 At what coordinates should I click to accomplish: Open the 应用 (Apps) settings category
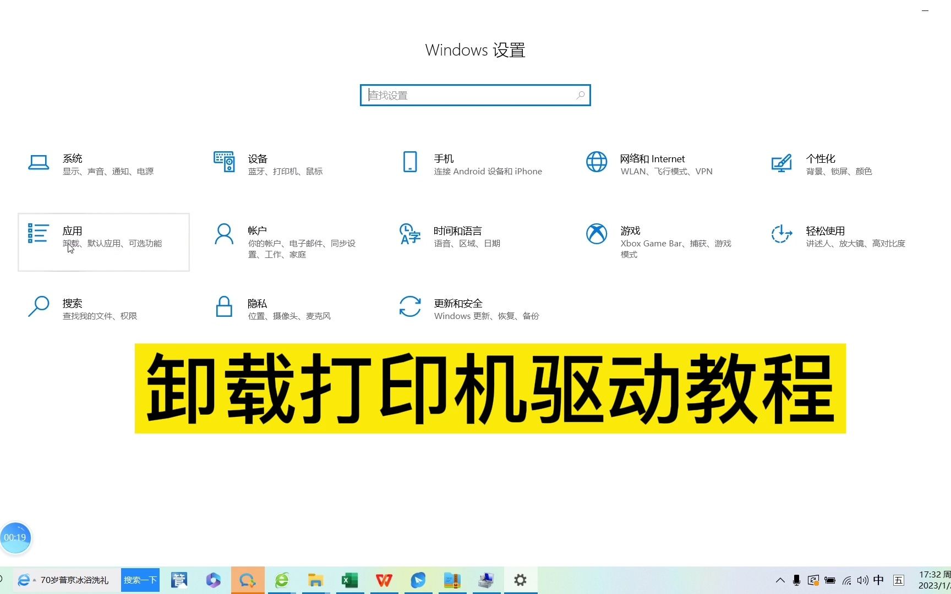click(x=103, y=242)
